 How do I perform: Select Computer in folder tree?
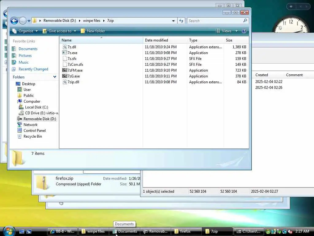[32, 101]
